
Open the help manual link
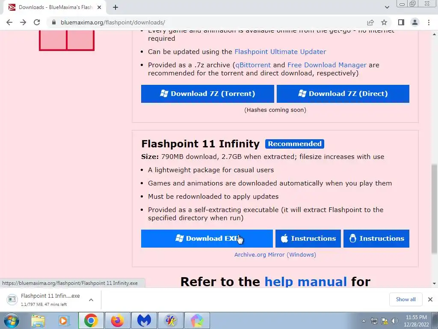point(305,281)
